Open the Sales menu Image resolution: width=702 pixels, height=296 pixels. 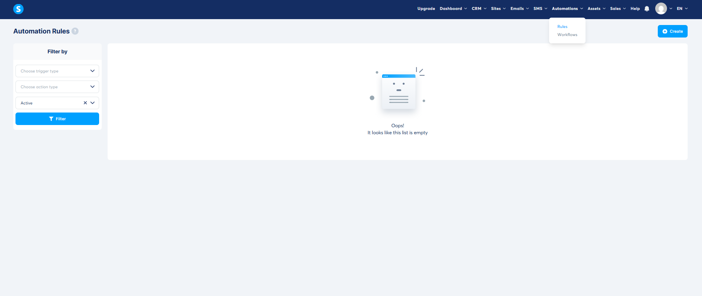pyautogui.click(x=618, y=8)
